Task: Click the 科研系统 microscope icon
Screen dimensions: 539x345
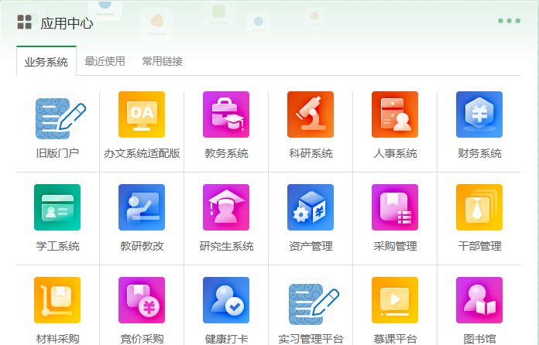Action: pyautogui.click(x=311, y=114)
